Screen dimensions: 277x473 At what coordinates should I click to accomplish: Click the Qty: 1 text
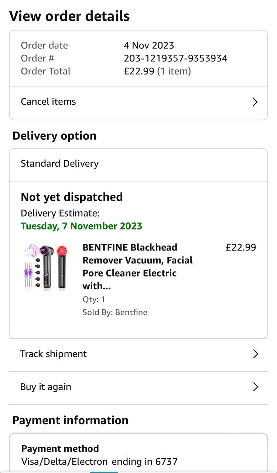coord(94,299)
